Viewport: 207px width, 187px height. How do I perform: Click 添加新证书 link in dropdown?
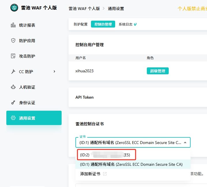pyautogui.click(x=90, y=174)
